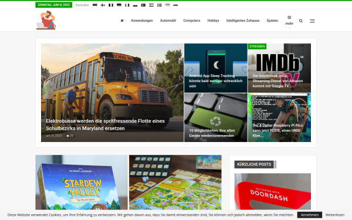The width and height of the screenshot is (352, 220).
Task: Click the eye views icon on bus article
Action: [67, 136]
